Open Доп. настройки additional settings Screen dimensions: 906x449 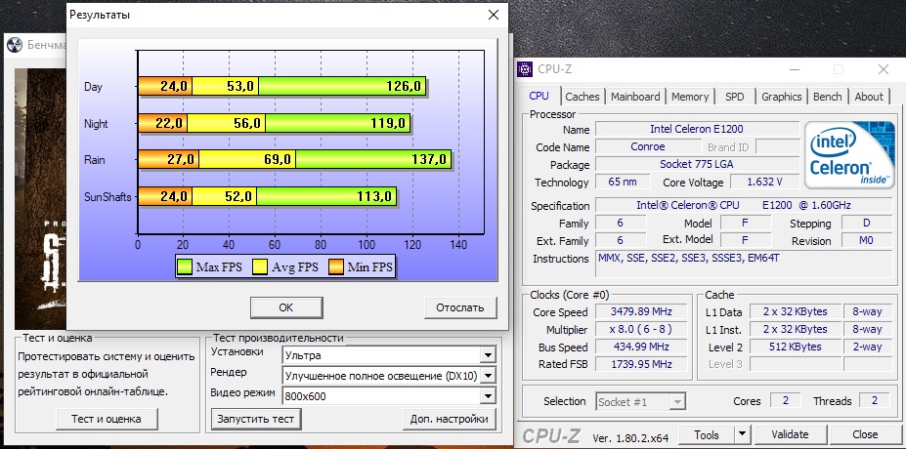pos(449,419)
